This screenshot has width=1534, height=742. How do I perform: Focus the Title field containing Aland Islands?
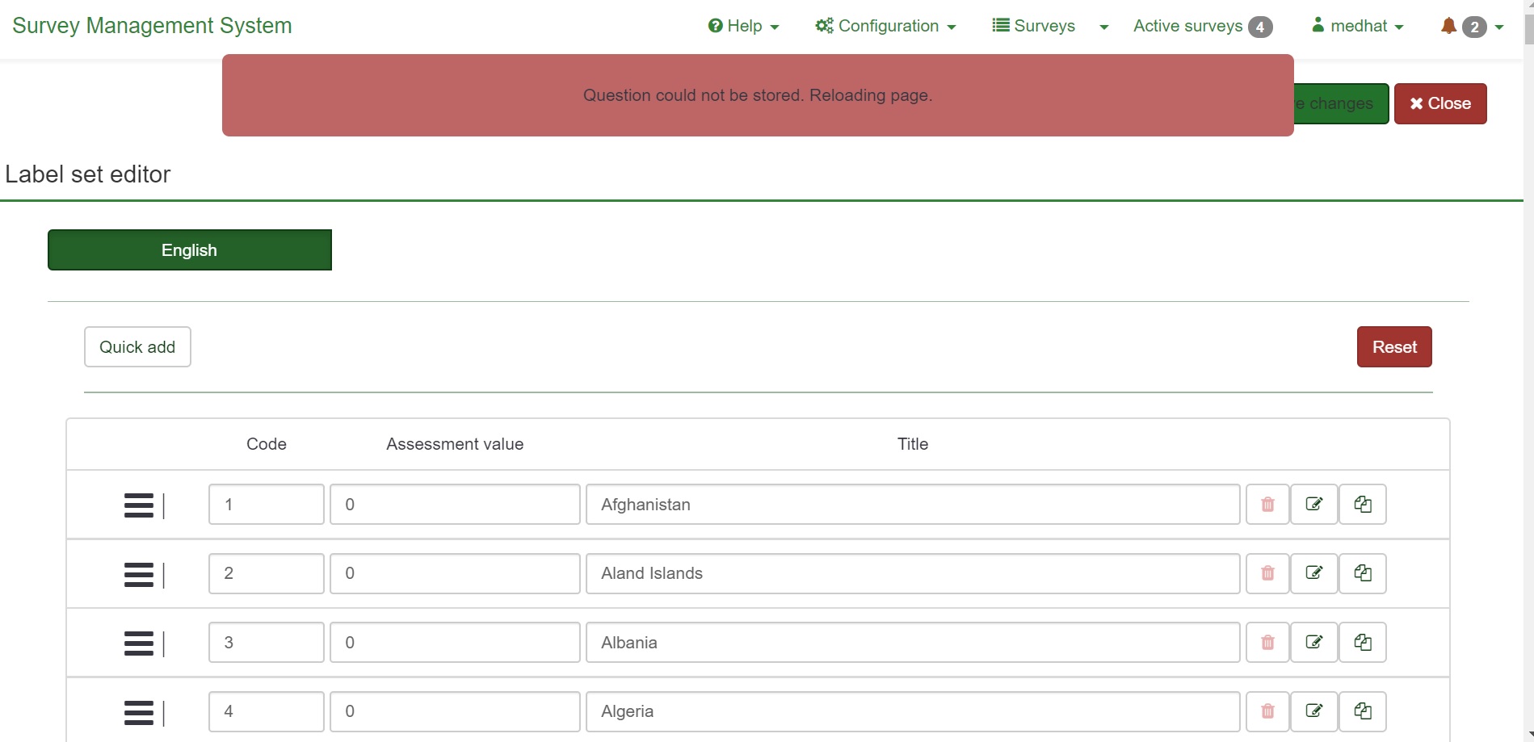point(913,573)
